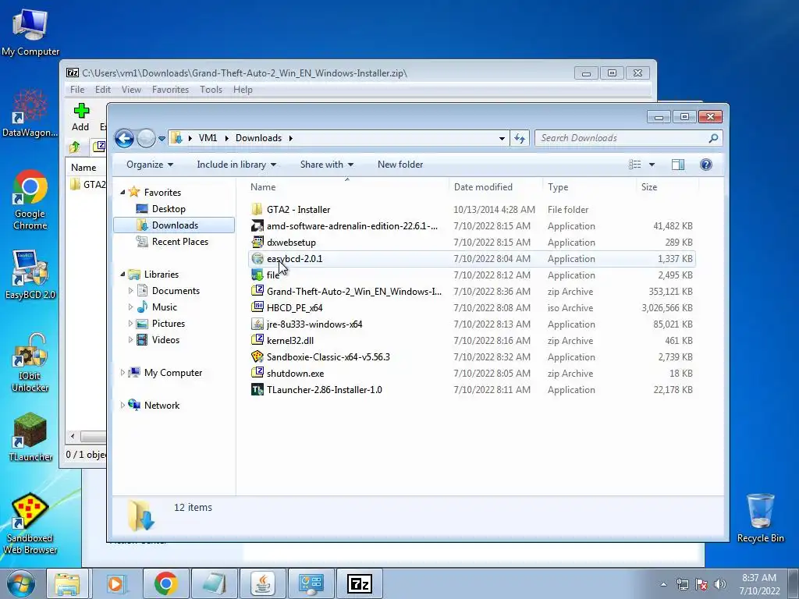Click Add button in 7-Zip window
Viewport: 799px width, 599px height.
click(80, 117)
